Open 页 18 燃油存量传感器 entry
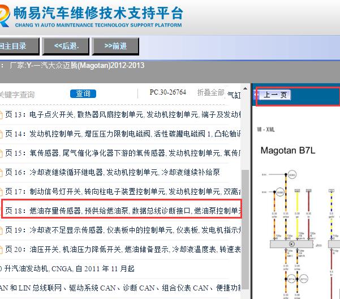This screenshot has width=340, height=299. [123, 211]
